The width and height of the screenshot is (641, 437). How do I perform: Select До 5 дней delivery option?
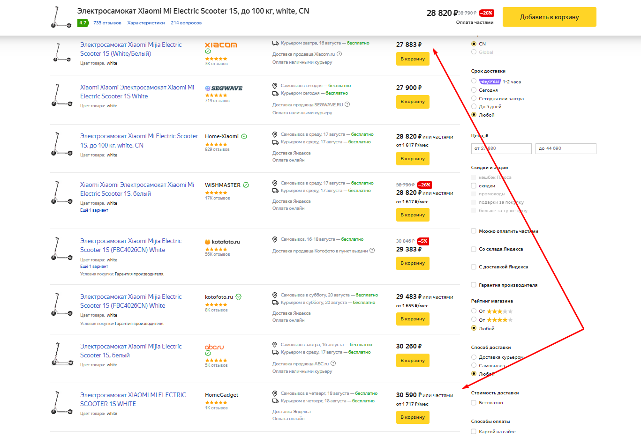474,106
